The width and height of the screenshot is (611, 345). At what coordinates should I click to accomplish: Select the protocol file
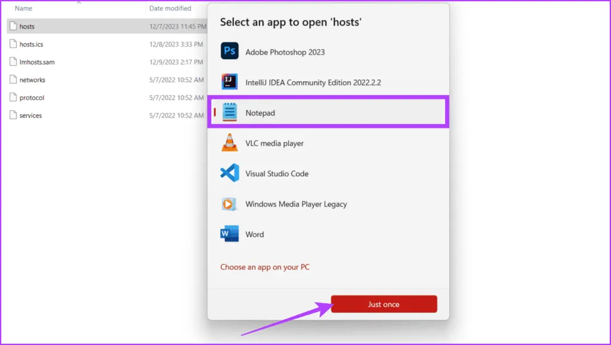coord(32,98)
